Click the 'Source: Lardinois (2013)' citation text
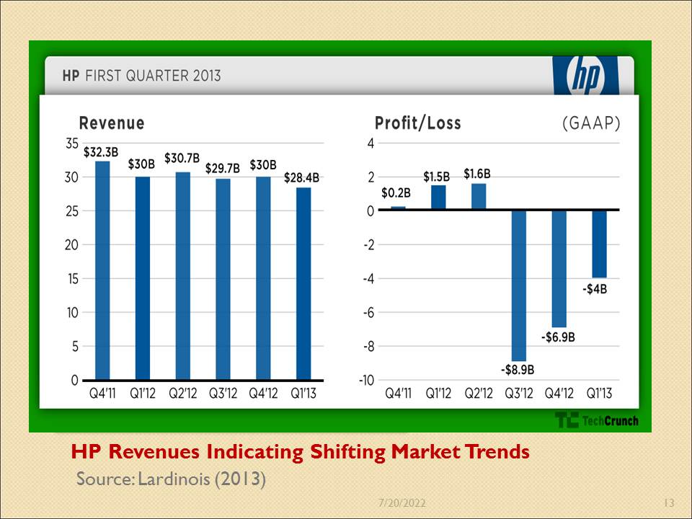This screenshot has width=692, height=519. [x=171, y=479]
